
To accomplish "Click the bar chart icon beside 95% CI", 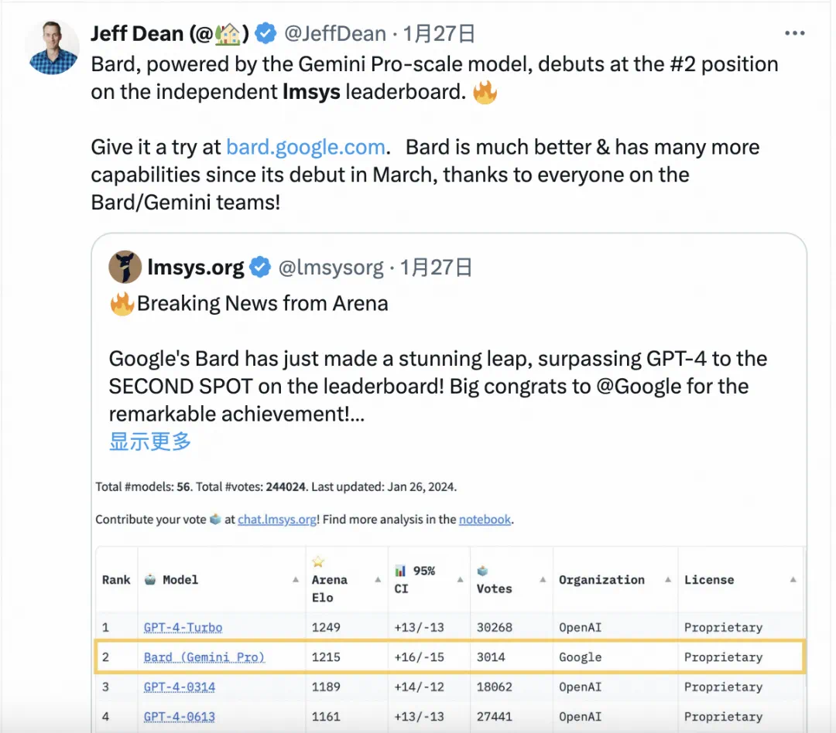I will tap(400, 571).
